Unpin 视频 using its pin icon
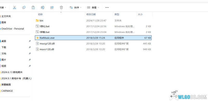This screenshot has width=208, height=101. click(30, 66)
